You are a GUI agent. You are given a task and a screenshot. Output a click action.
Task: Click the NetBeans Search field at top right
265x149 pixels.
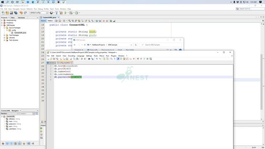[250, 9]
